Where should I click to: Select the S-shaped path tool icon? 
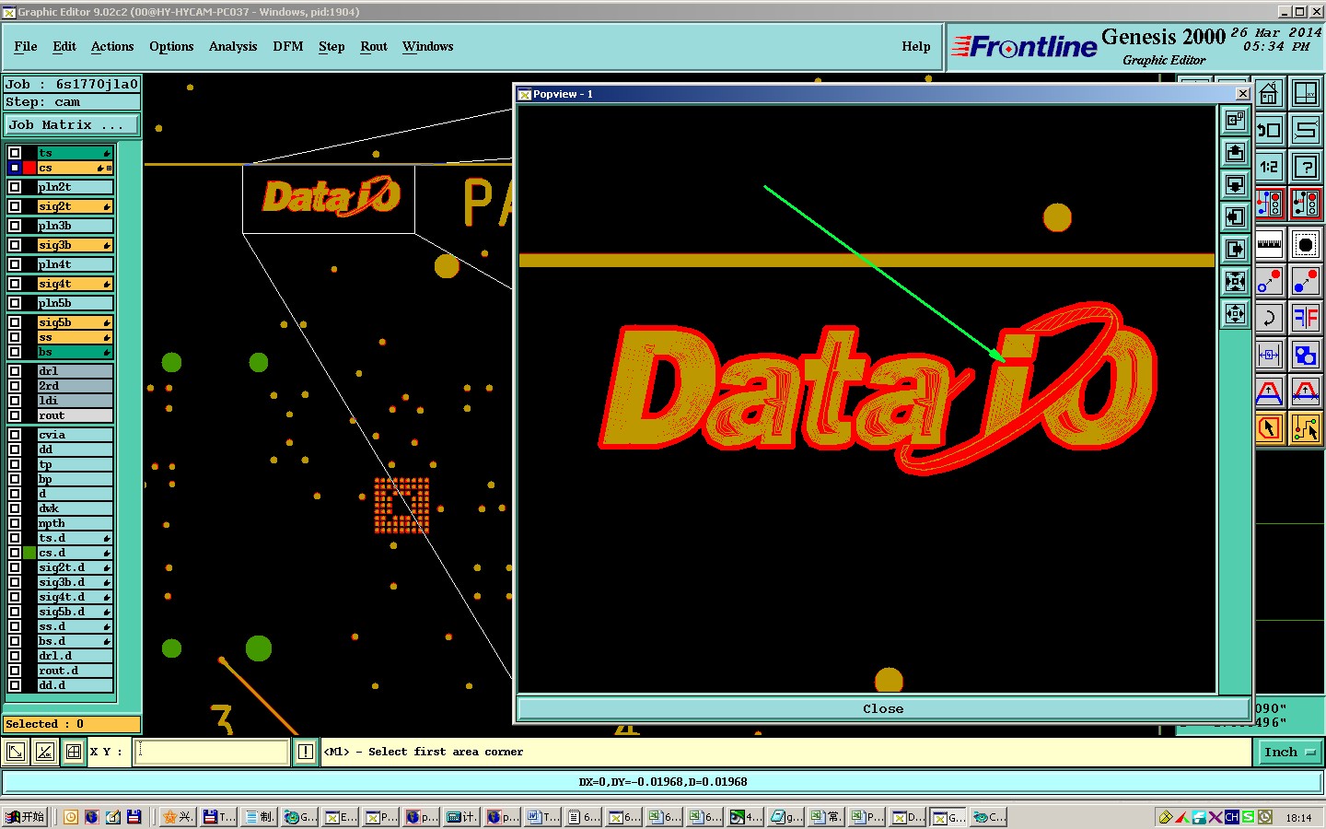click(x=1305, y=130)
